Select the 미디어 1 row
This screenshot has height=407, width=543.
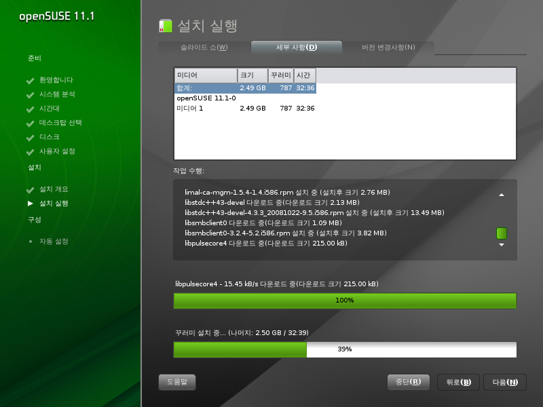(x=246, y=109)
